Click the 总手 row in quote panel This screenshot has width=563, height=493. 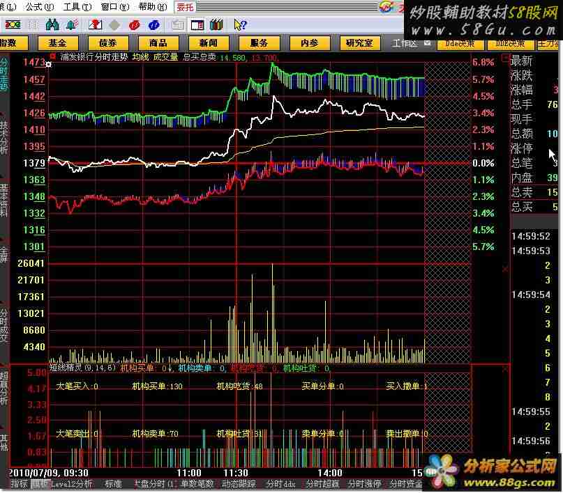[x=534, y=104]
